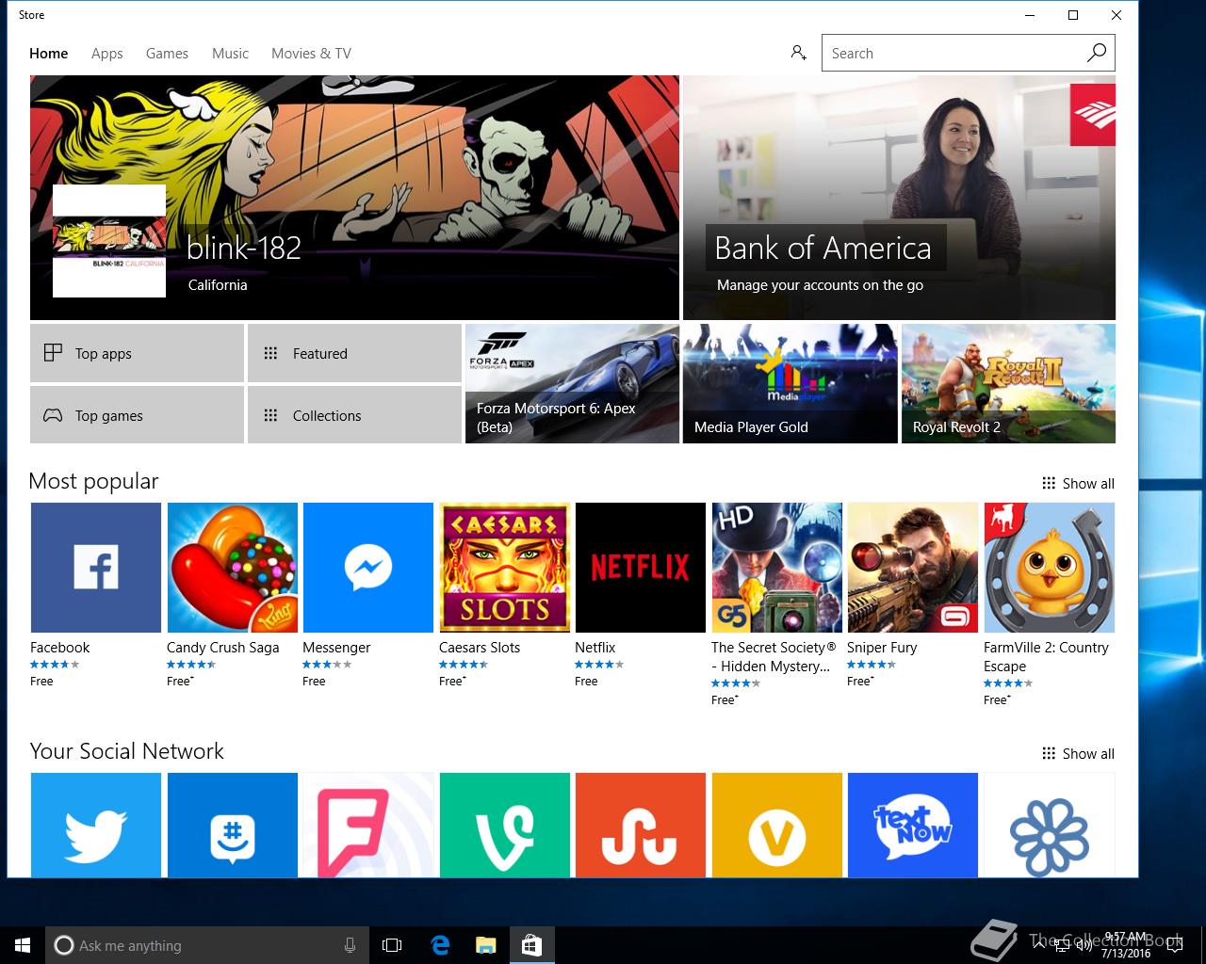1206x964 pixels.
Task: Activate the Cortana microphone icon
Action: click(350, 945)
